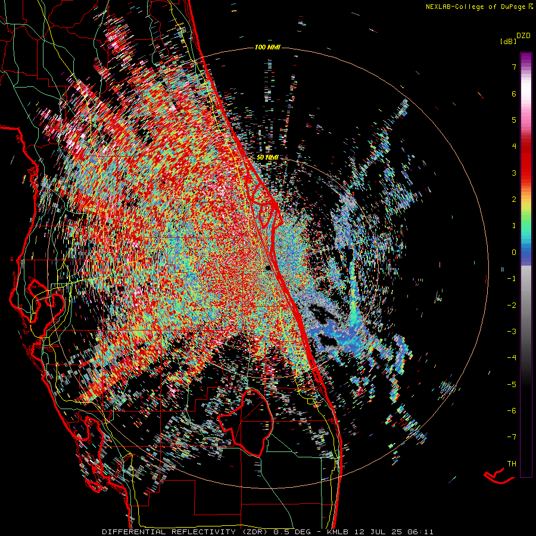This screenshot has width=536, height=536.
Task: Click the 50 NMI range ring label
Action: [267, 157]
